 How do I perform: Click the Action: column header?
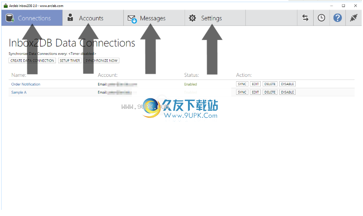point(244,75)
